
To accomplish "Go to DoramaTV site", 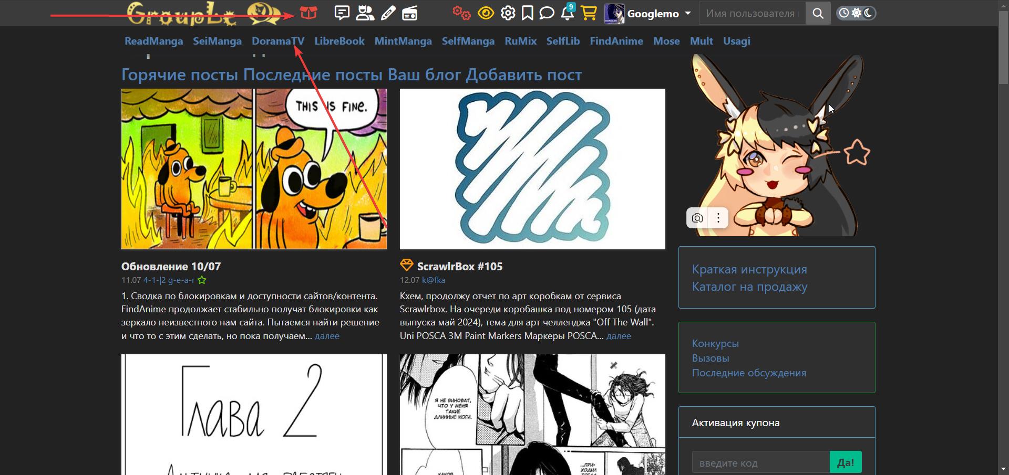I will tap(278, 41).
